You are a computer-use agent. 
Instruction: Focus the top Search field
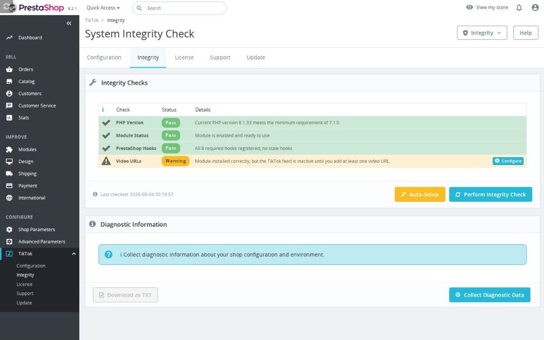pos(180,8)
